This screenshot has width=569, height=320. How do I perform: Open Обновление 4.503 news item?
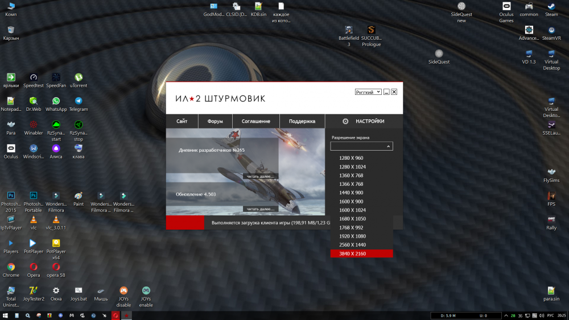pyautogui.click(x=196, y=194)
